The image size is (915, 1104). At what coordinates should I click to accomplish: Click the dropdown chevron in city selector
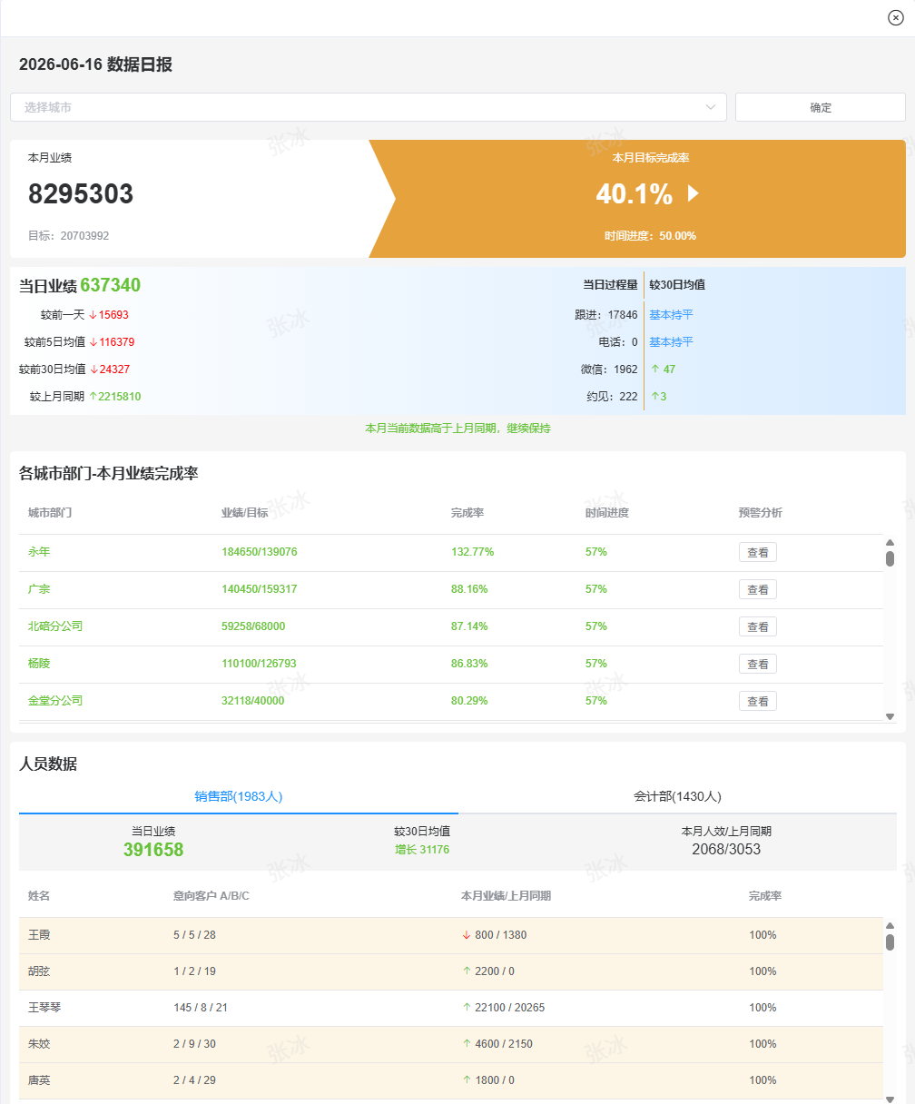711,107
